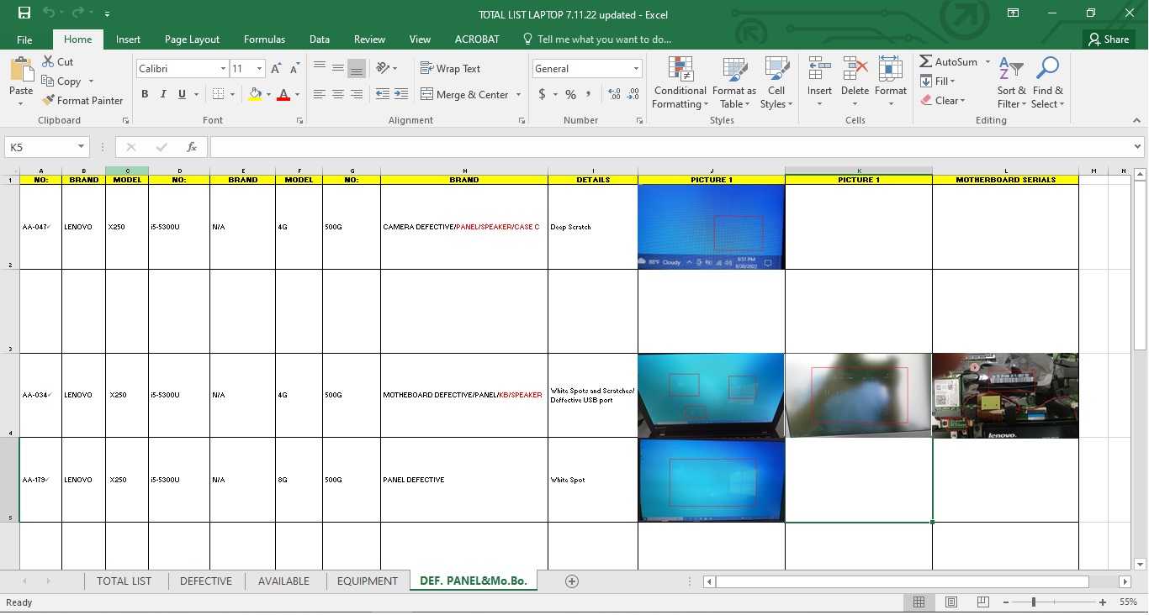Open Conditional Formatting options
This screenshot has width=1149, height=615.
tap(680, 83)
